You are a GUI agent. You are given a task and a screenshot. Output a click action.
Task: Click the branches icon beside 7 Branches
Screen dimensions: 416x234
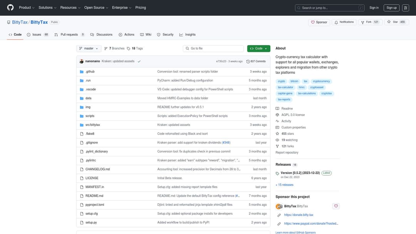(106, 48)
